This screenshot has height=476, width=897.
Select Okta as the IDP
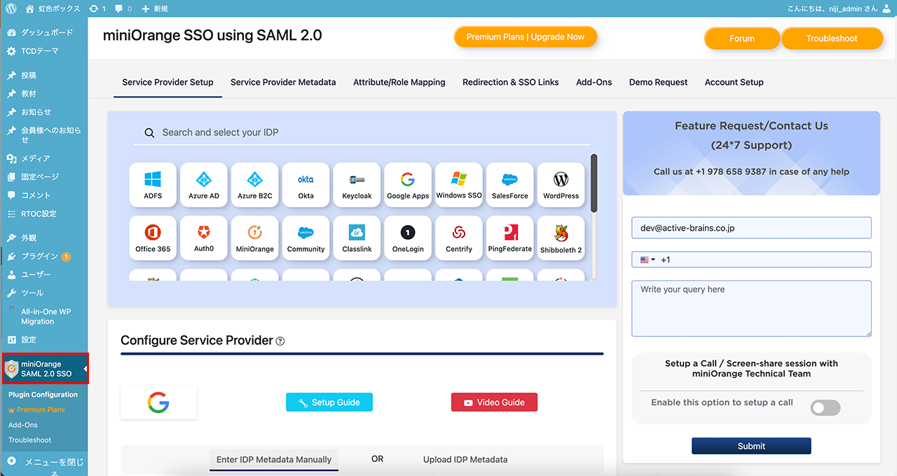306,185
